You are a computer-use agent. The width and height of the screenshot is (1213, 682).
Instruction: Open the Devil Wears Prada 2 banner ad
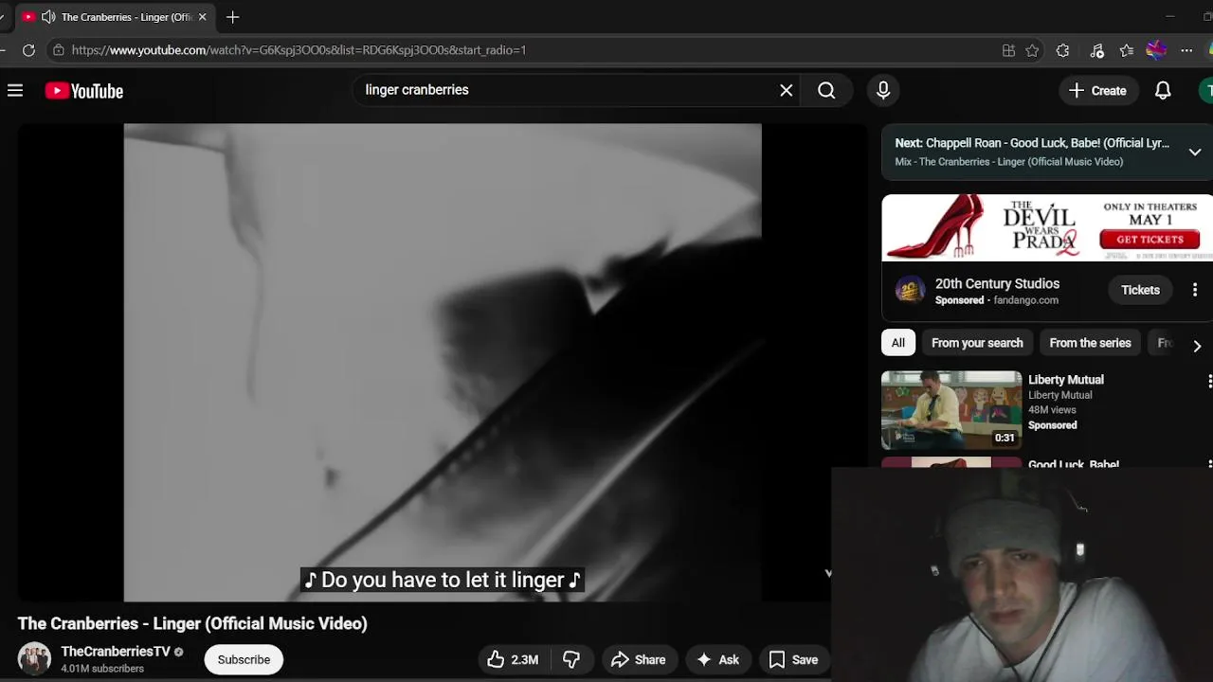pyautogui.click(x=1047, y=227)
